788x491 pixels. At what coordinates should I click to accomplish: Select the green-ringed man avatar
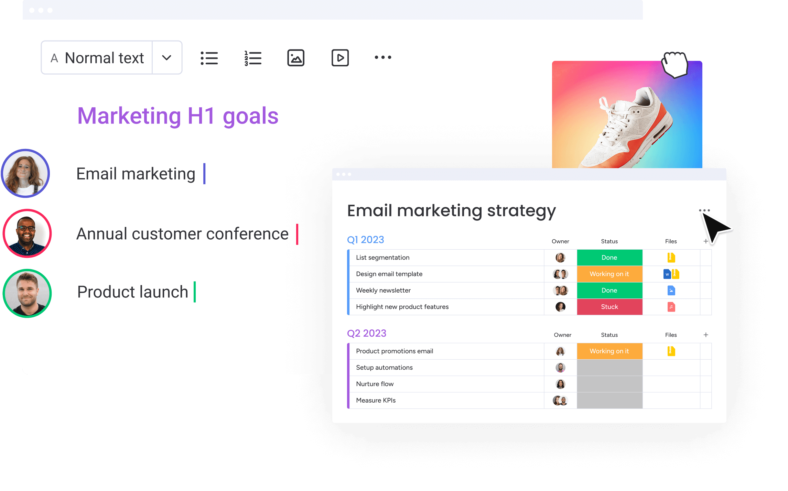click(x=27, y=293)
